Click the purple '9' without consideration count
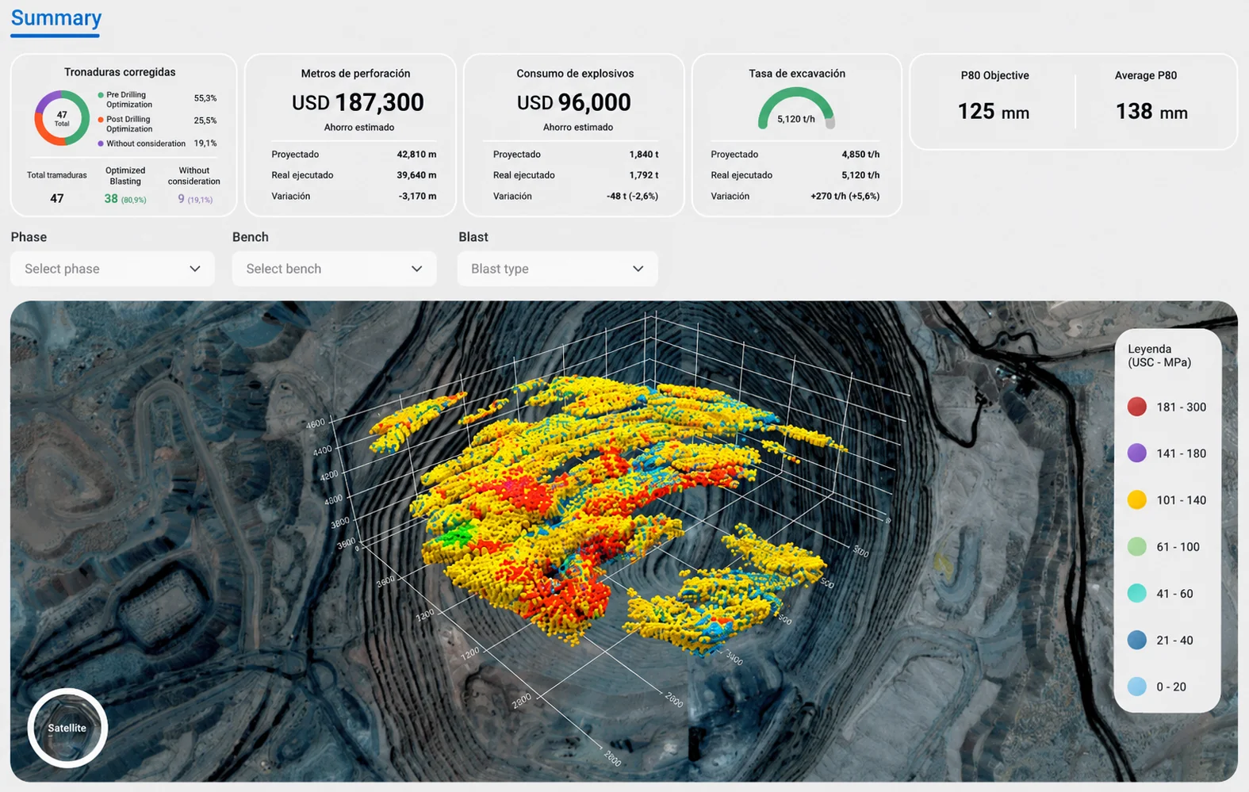 [181, 199]
